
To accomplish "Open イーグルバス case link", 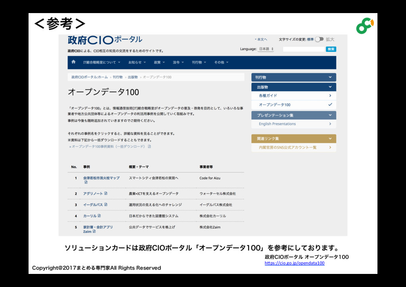I will [x=93, y=205].
